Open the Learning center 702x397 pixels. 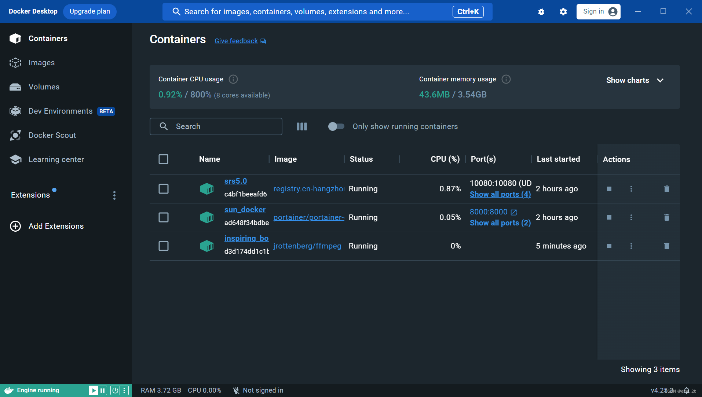click(56, 159)
